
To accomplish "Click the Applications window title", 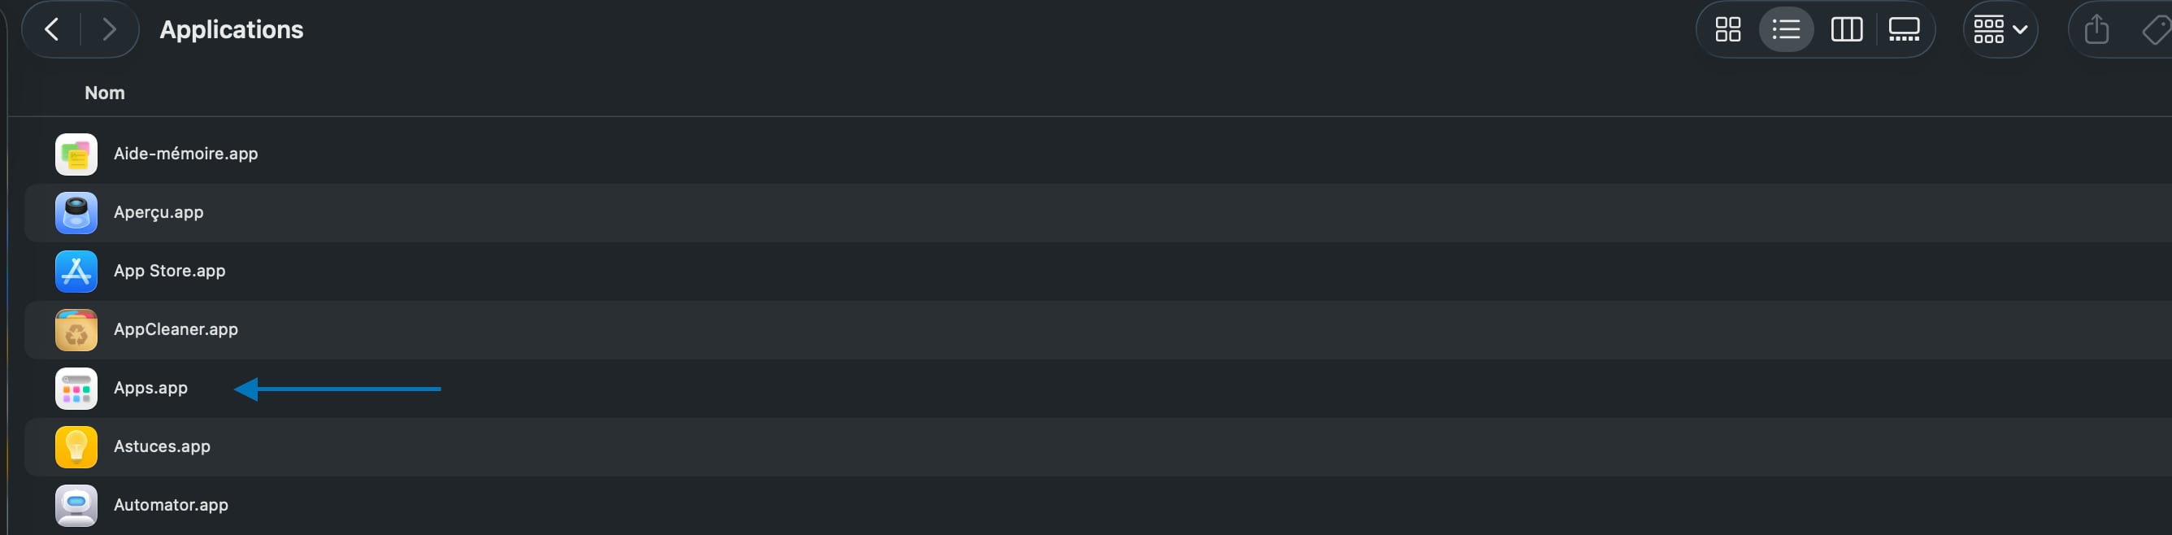I will point(231,30).
